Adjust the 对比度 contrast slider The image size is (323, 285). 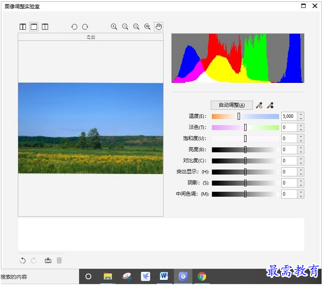click(245, 161)
